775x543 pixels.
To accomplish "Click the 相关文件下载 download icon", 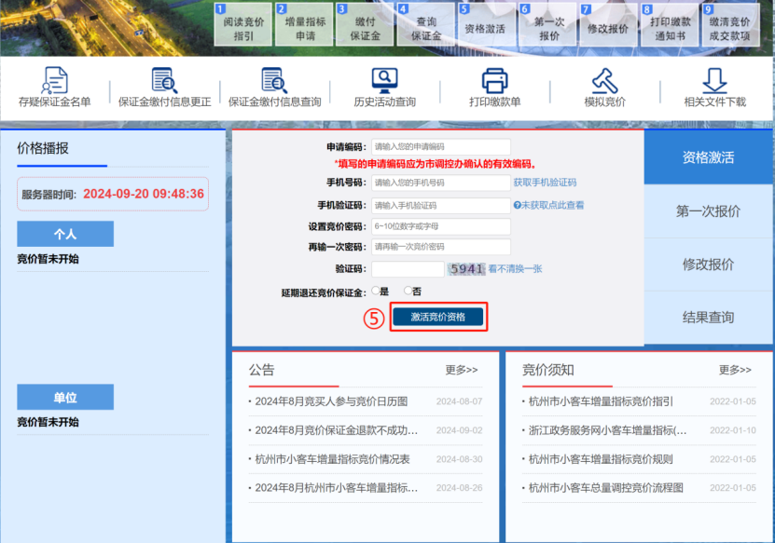I will tap(714, 81).
